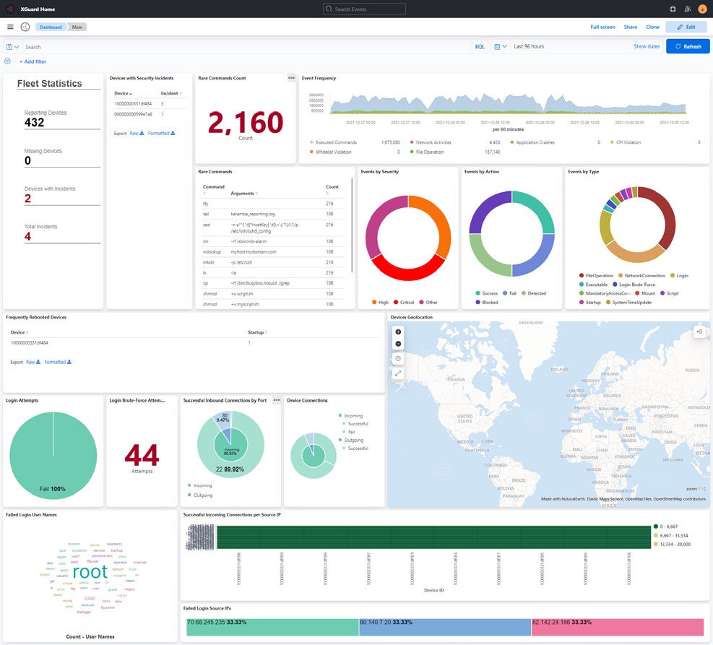The image size is (713, 645).
Task: Open the date quick-select calendar dropdown
Action: coord(500,46)
